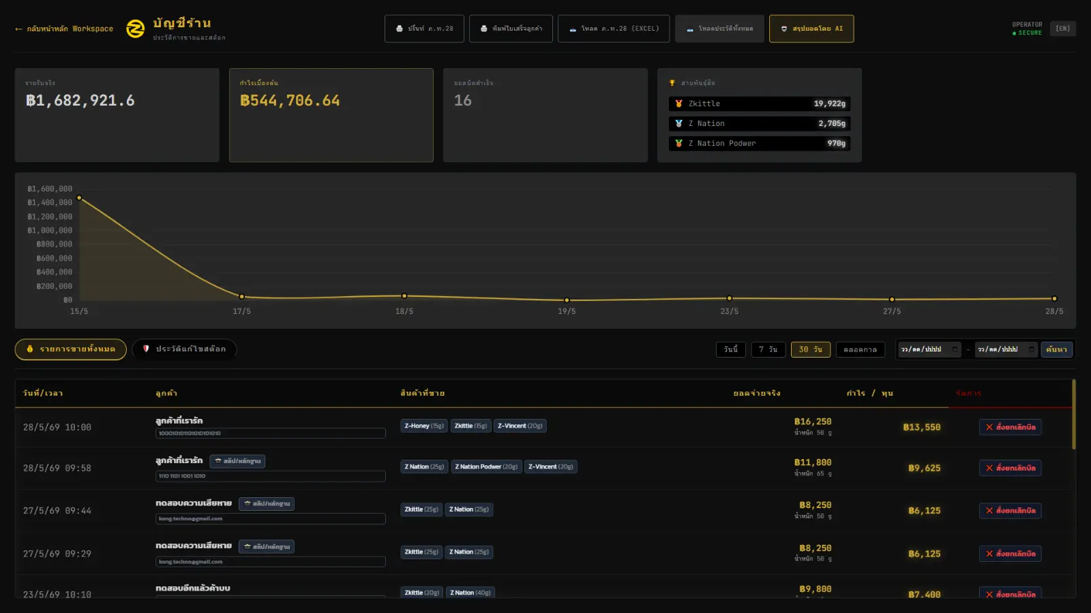1091x613 pixels.
Task: Click the chart data point for 28/5
Action: [1054, 298]
